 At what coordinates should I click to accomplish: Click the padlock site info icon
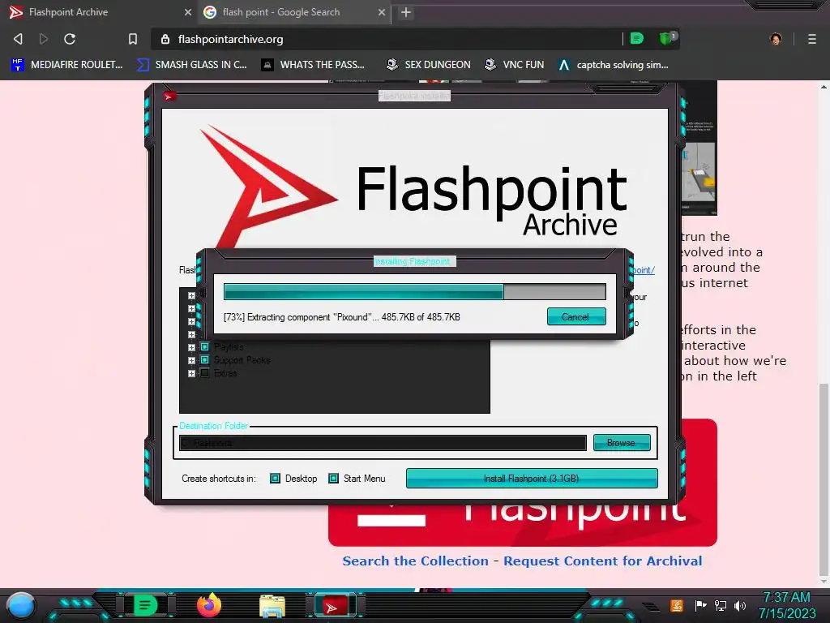click(165, 39)
